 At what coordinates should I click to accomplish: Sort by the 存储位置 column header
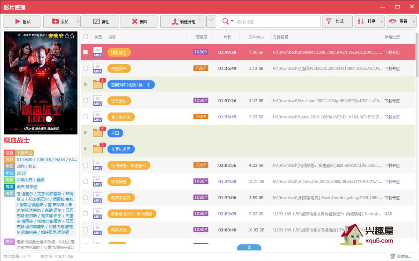click(x=392, y=37)
